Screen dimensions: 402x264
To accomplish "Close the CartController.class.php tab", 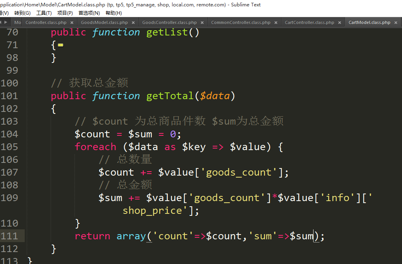I will tap(340, 23).
